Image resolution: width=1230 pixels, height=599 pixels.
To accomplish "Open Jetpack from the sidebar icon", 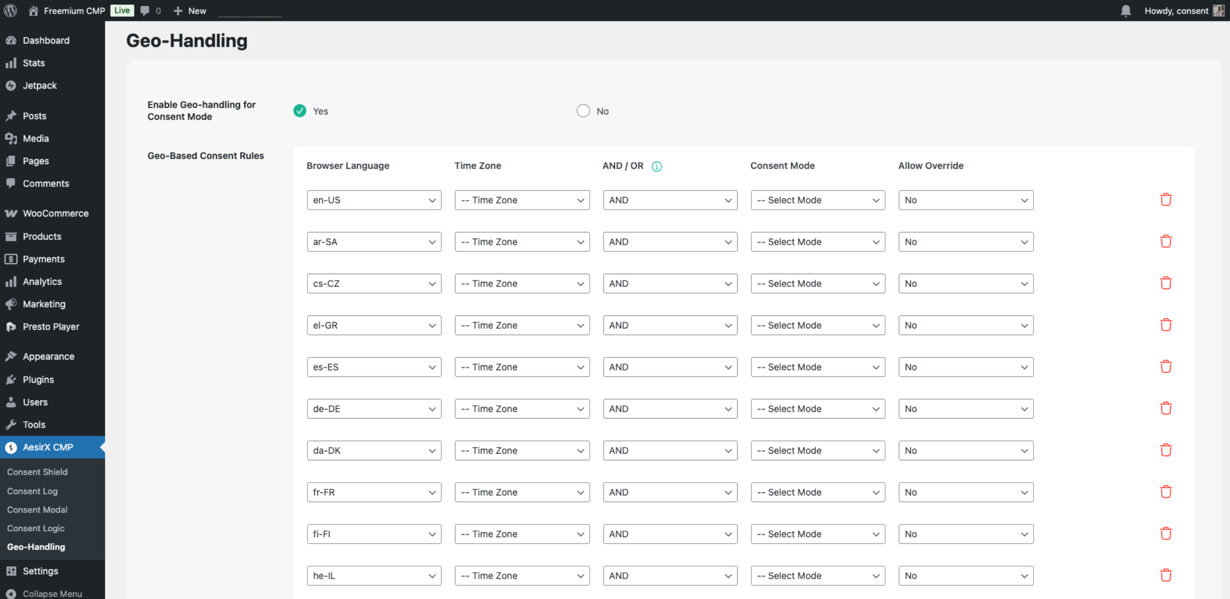I will coord(12,85).
